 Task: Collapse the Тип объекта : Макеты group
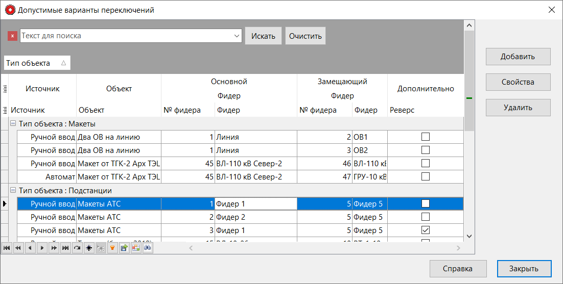(13, 124)
